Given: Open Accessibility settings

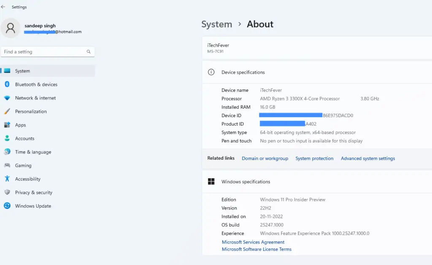Looking at the screenshot, I should click(x=48, y=179).
